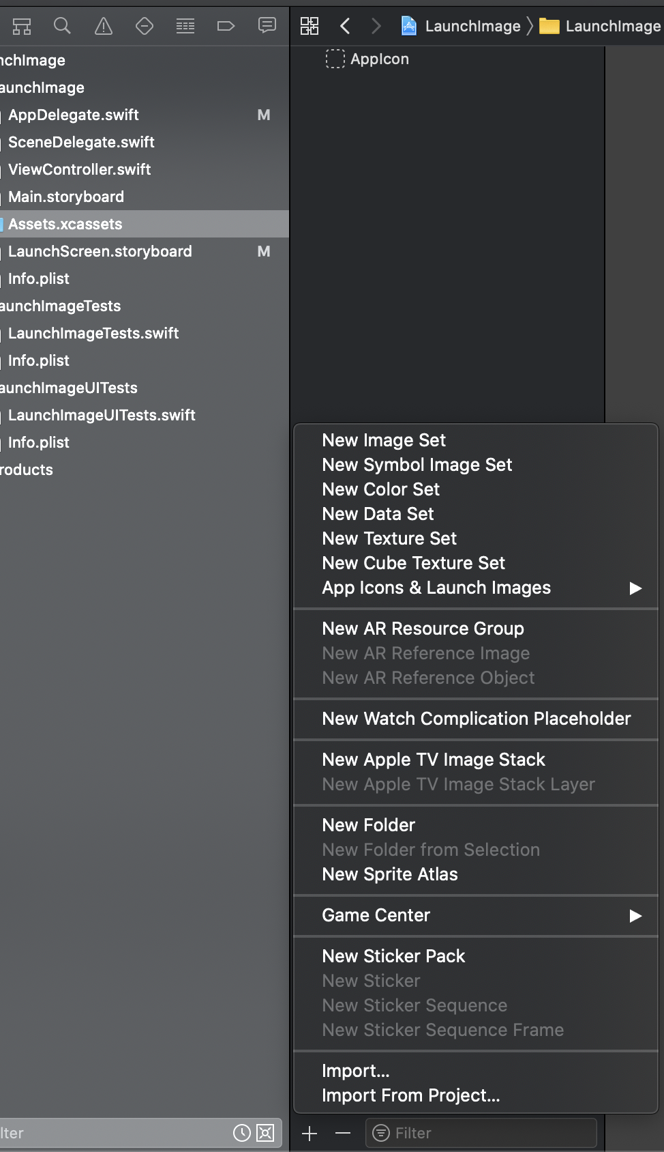Go back with the left chevron
Screen dimensions: 664x1152
pyautogui.click(x=345, y=26)
